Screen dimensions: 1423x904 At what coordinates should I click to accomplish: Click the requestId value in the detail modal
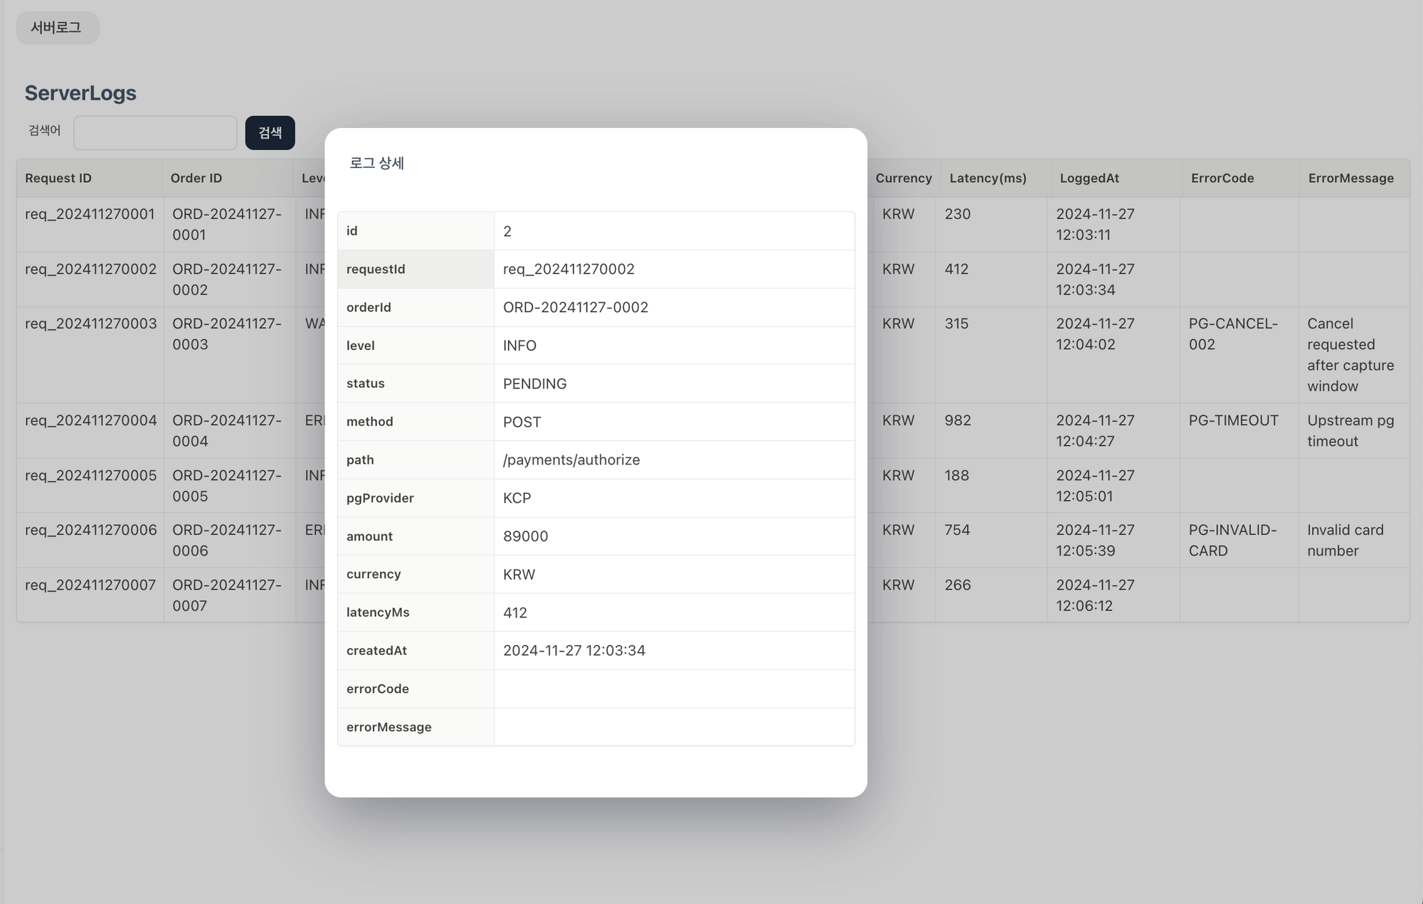[568, 269]
